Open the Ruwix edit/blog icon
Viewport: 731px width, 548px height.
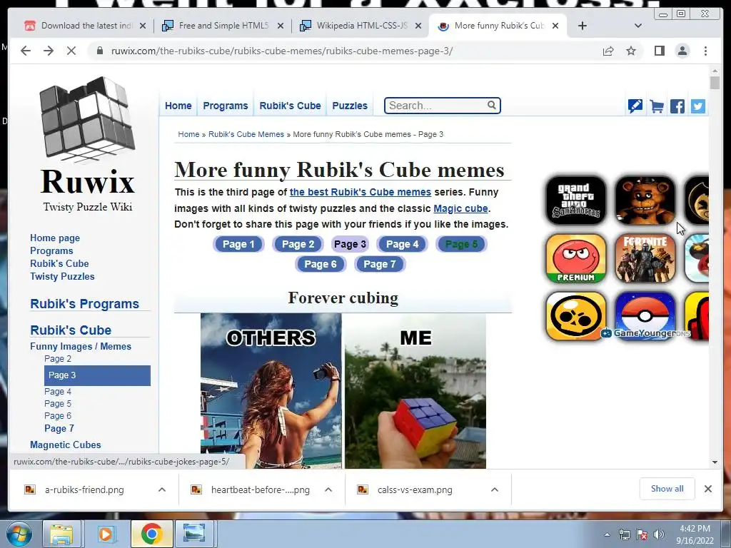pos(635,106)
